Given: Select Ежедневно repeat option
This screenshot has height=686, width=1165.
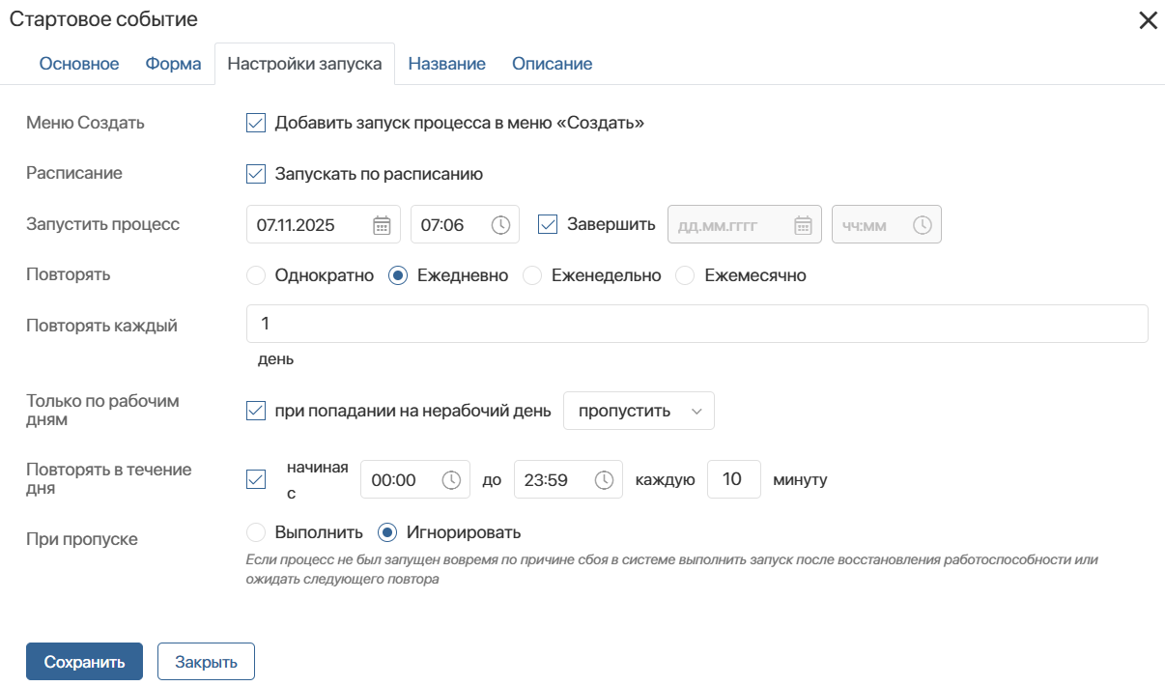Looking at the screenshot, I should pyautogui.click(x=397, y=275).
